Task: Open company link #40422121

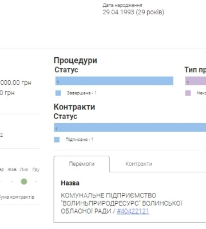Action: pos(133,211)
